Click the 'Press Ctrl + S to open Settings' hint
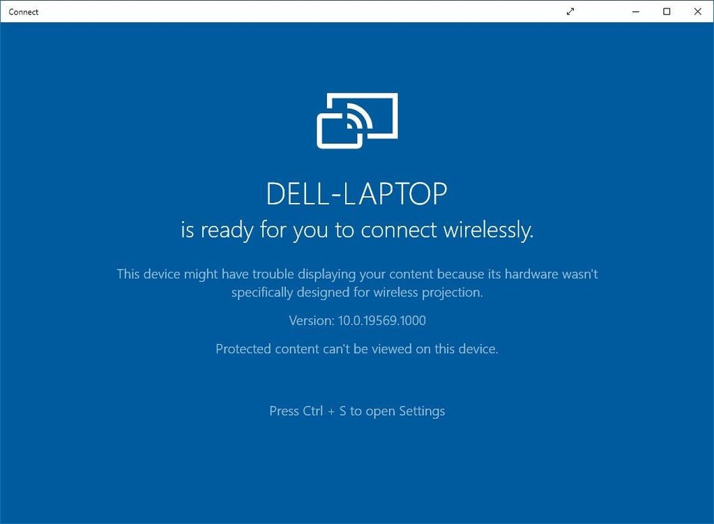Image resolution: width=714 pixels, height=524 pixels. (x=357, y=411)
